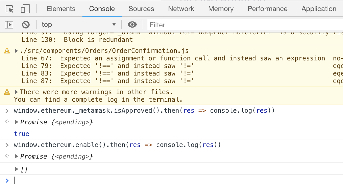Create a live expression with the eye toggle
Viewport: 343px width, 194px height.
(x=133, y=25)
